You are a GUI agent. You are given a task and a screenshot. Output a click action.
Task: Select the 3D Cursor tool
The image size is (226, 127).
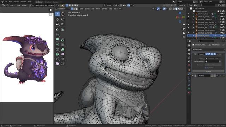[x=63, y=14]
